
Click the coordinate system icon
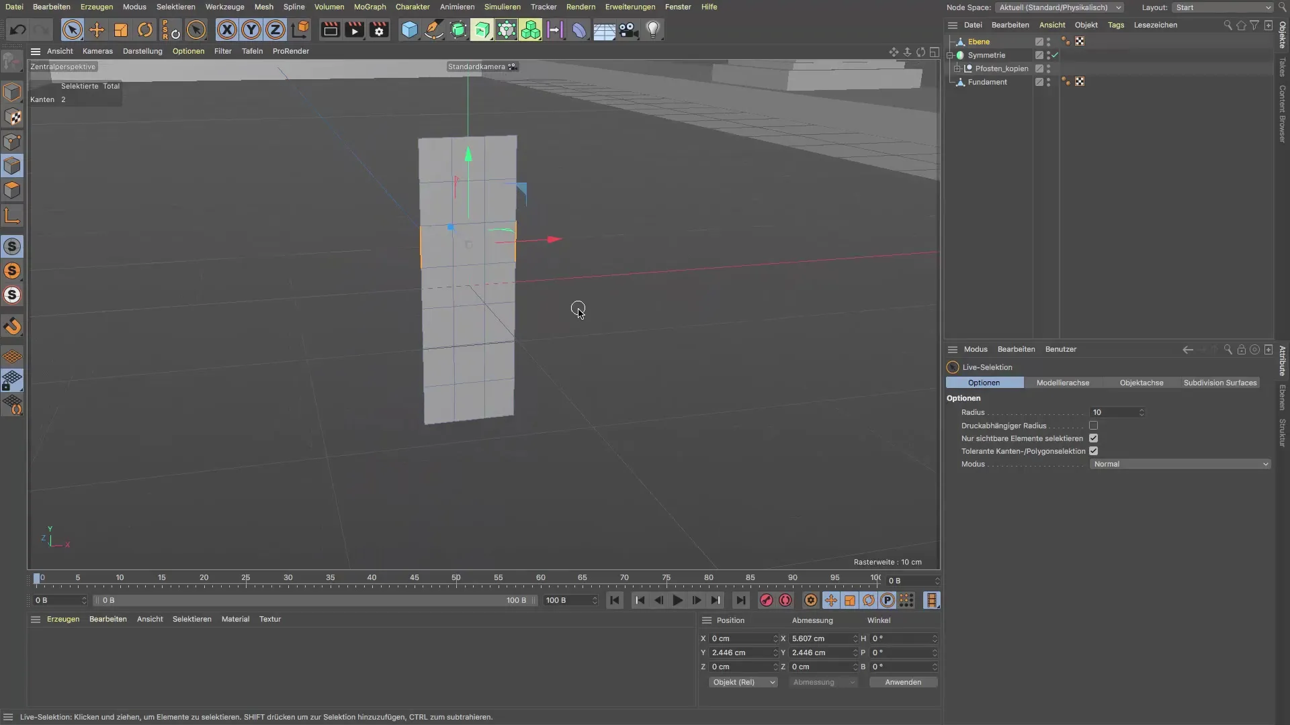pos(300,30)
